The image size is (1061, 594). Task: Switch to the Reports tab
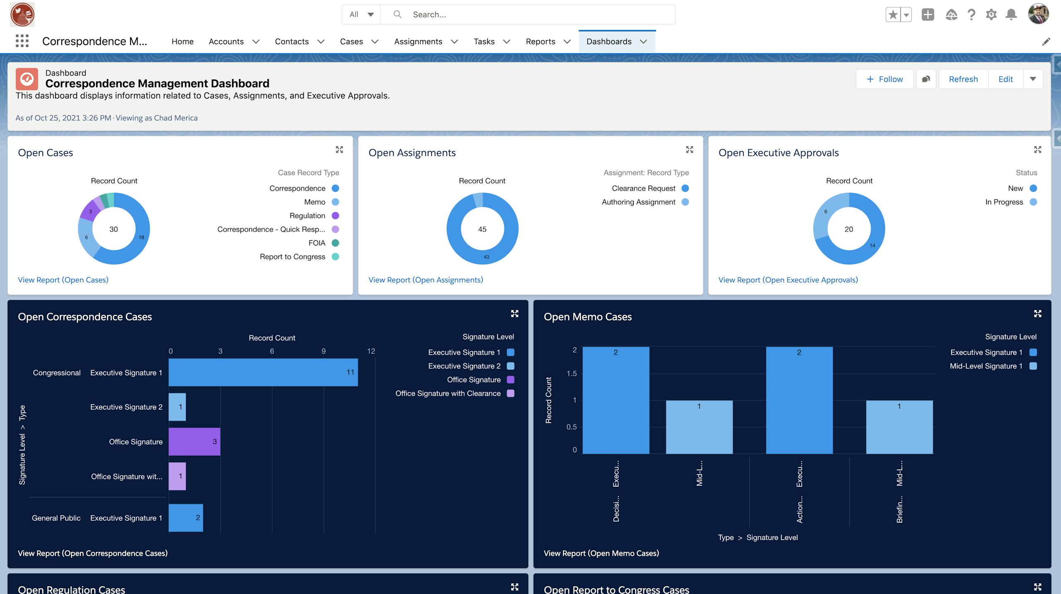tap(540, 41)
